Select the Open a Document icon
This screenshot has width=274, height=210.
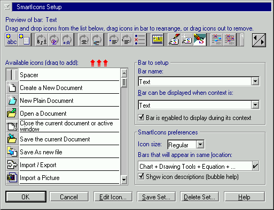(12, 113)
